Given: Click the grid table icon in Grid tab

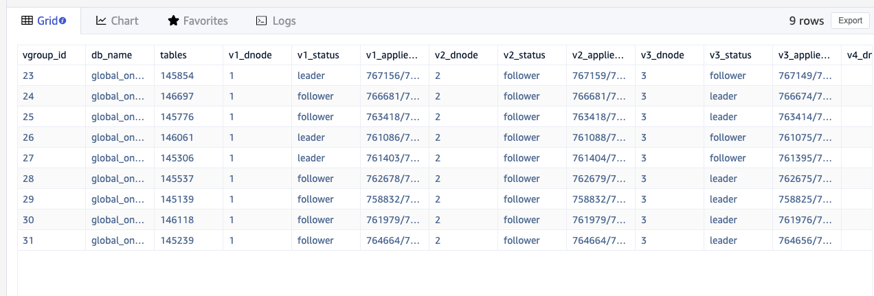Looking at the screenshot, I should pyautogui.click(x=27, y=21).
